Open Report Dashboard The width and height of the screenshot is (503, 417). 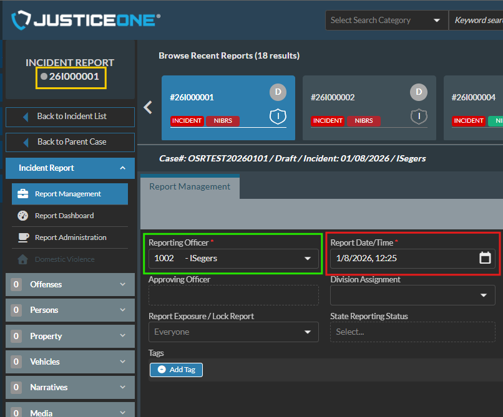click(x=70, y=216)
